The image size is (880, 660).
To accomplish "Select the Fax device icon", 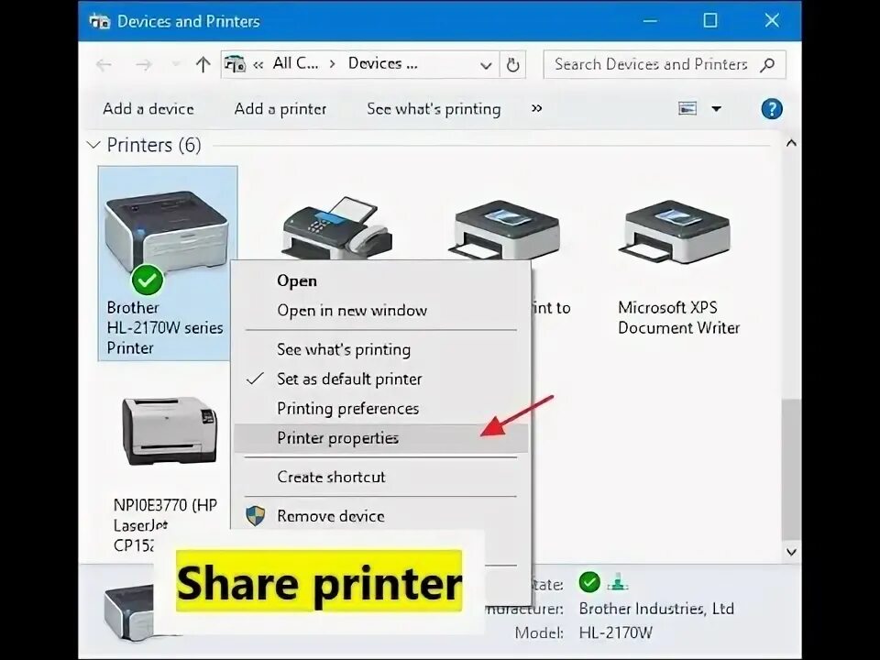I will (336, 230).
